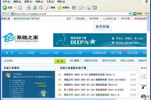This screenshot has width=151, height=100.
Task: Select the Windows 8 系统 navigation tab
Action: pyautogui.click(x=73, y=53)
